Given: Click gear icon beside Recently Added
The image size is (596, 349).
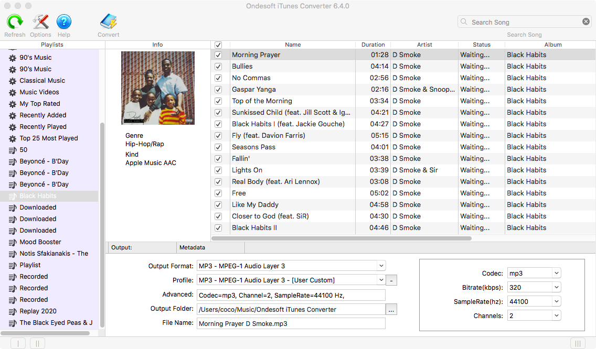Looking at the screenshot, I should 13,115.
